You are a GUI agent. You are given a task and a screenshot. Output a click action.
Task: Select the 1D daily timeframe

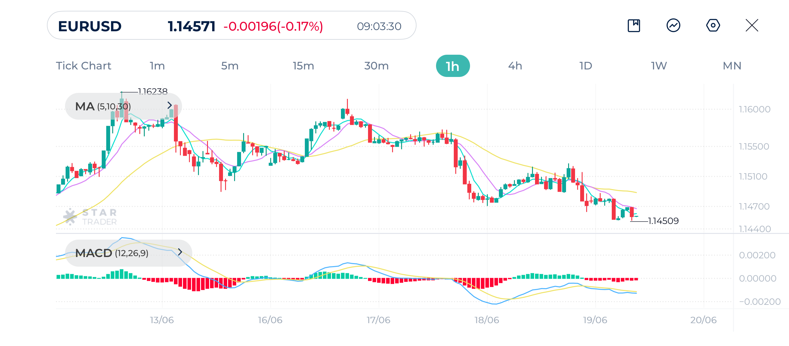pyautogui.click(x=586, y=66)
